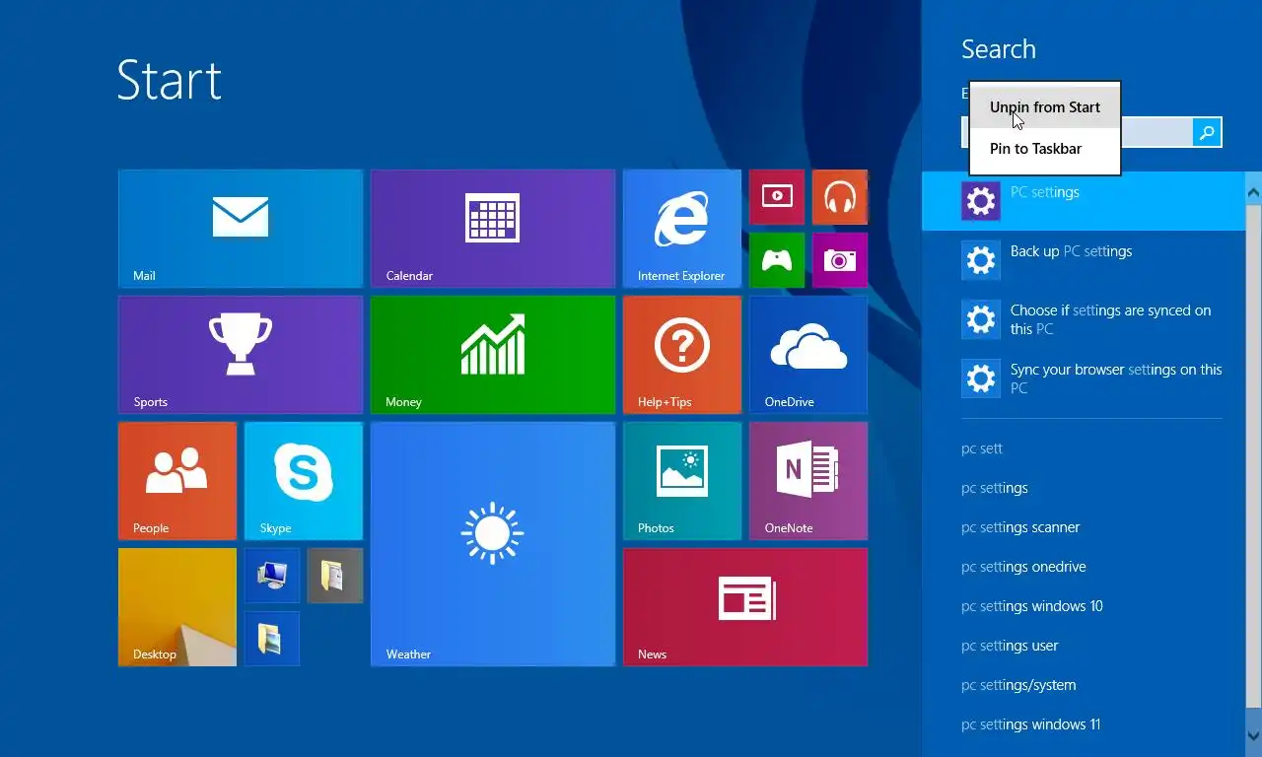Open the Camera tile
Image resolution: width=1262 pixels, height=757 pixels.
[x=840, y=260]
